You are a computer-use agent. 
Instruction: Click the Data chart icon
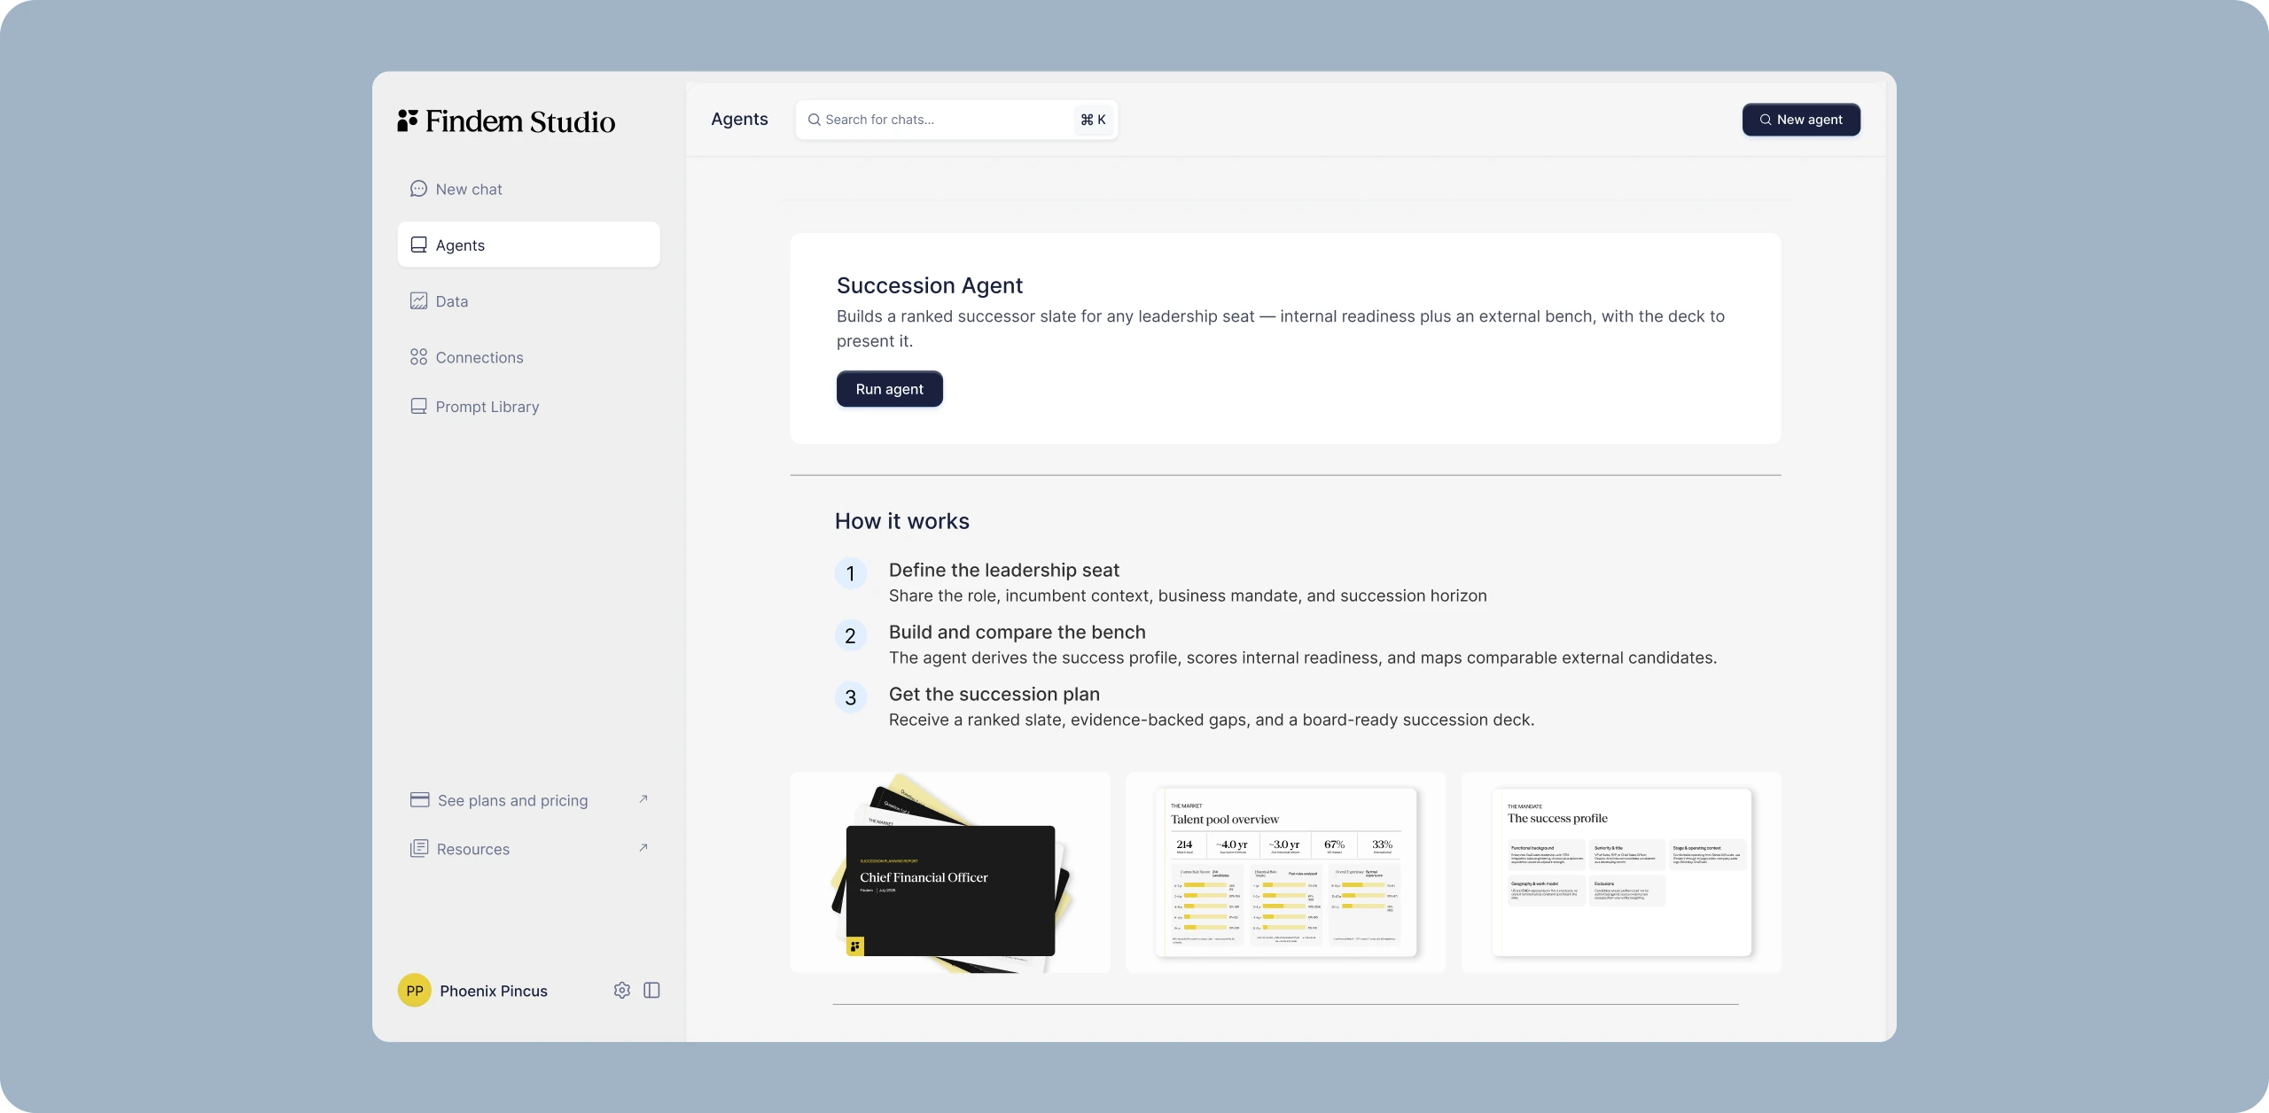tap(418, 301)
